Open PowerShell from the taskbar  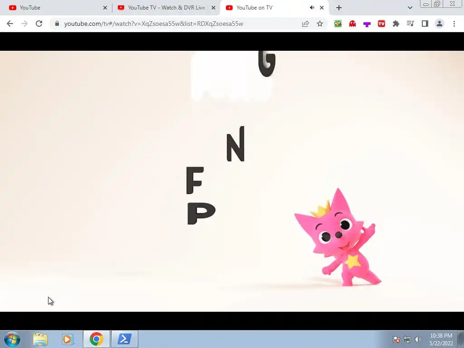pyautogui.click(x=125, y=339)
